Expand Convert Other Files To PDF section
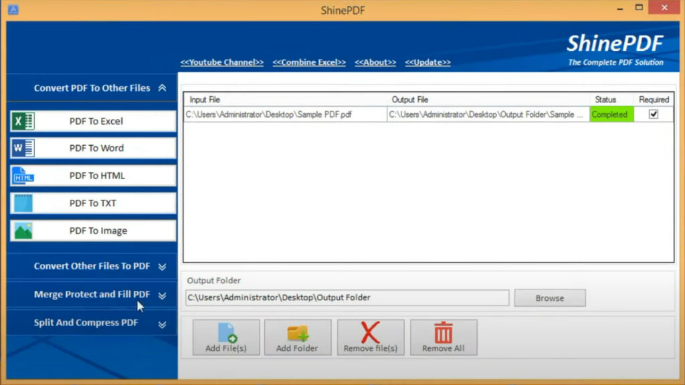This screenshot has width=685, height=385. coord(92,266)
